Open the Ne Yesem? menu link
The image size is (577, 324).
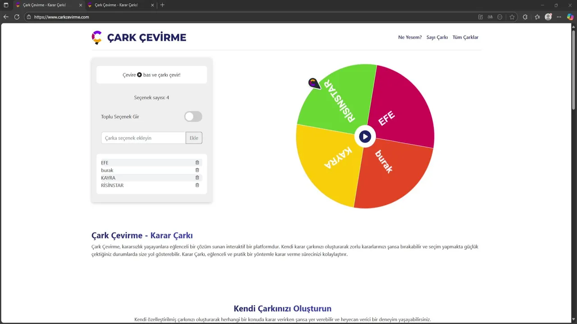pos(410,37)
